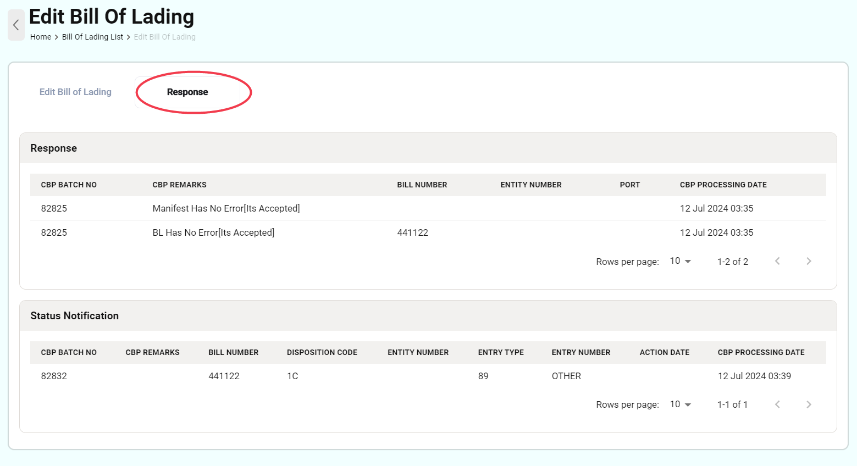Go to previous page of Response table
The width and height of the screenshot is (857, 466).
click(x=777, y=261)
